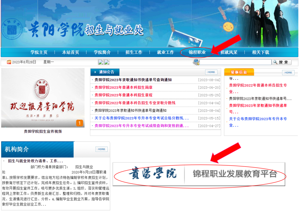The height and width of the screenshot is (212, 299).
Task: Click the orange slide number 1 badge
Action: (79, 123)
